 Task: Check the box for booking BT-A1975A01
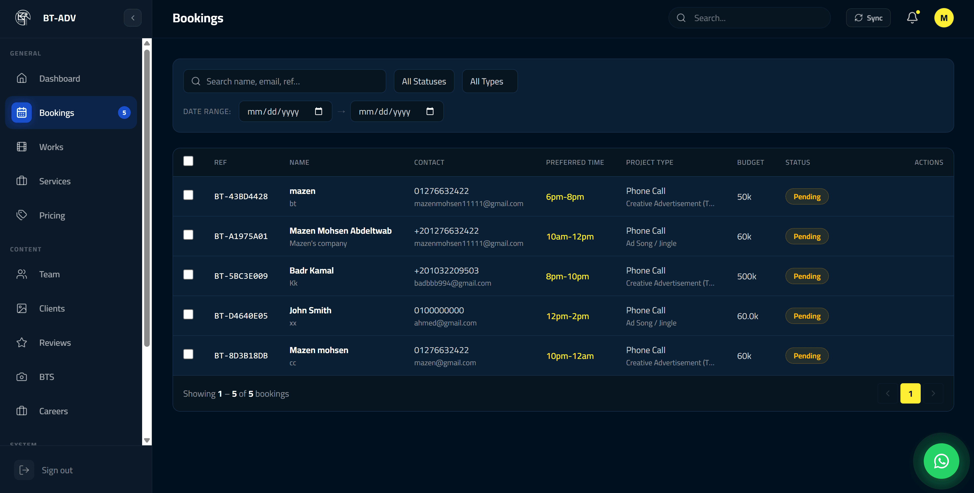(188, 235)
